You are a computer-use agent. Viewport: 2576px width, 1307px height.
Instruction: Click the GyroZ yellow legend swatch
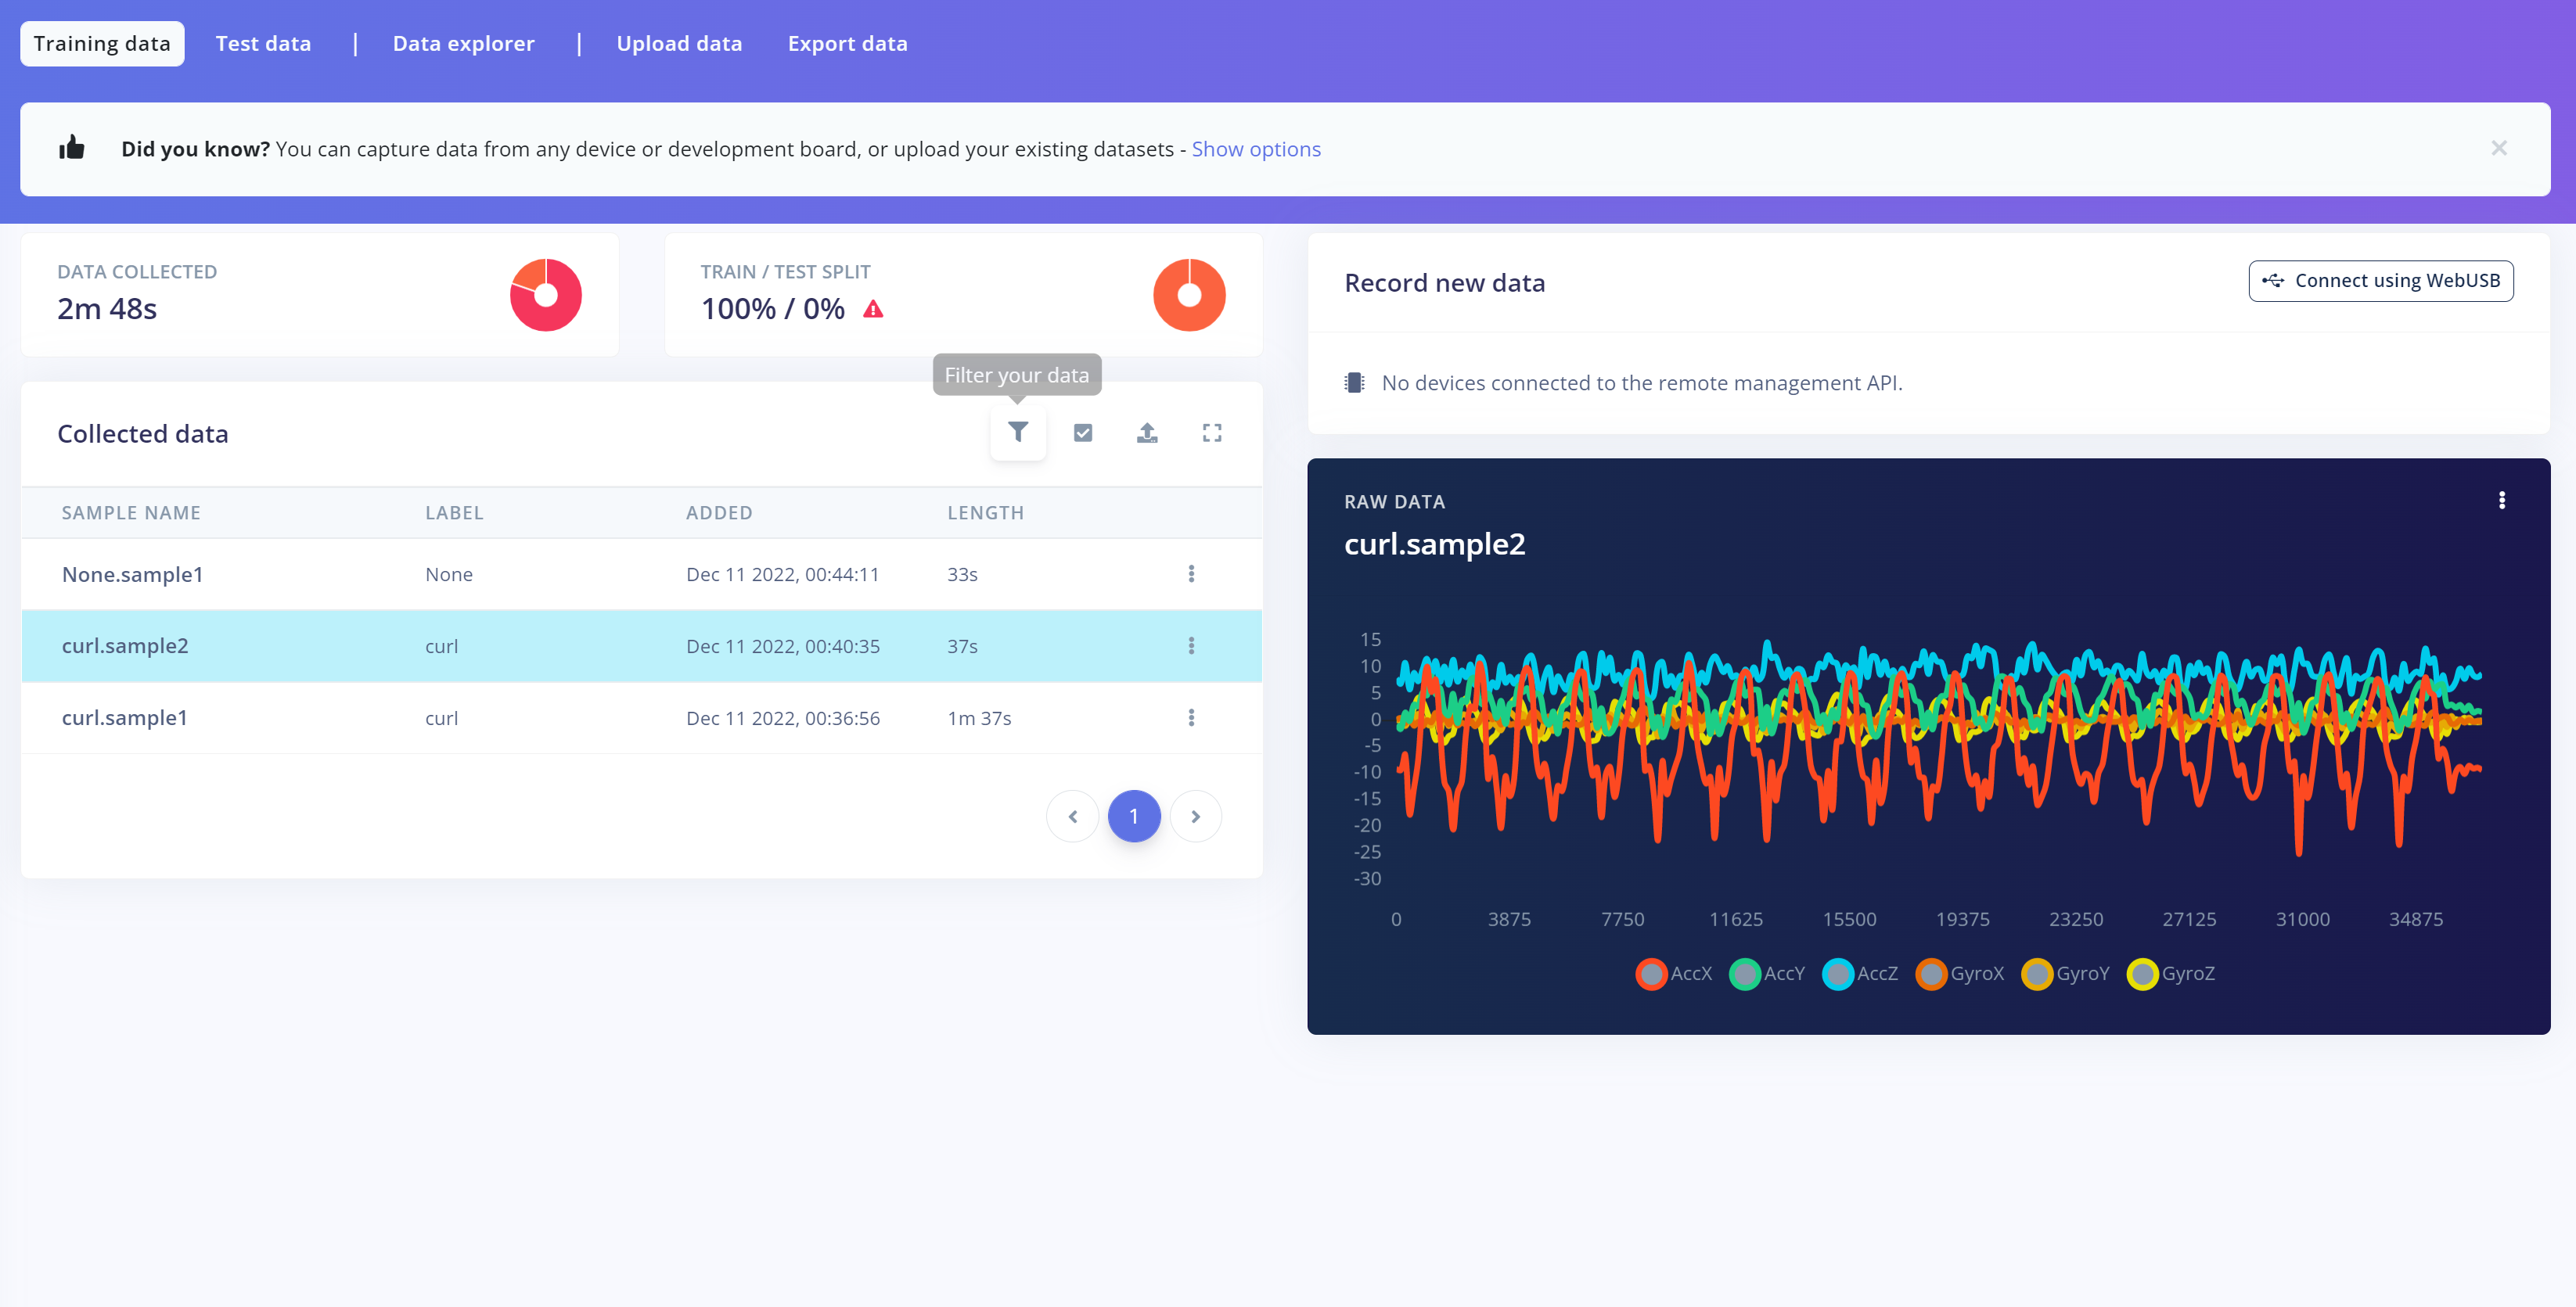(x=2142, y=973)
